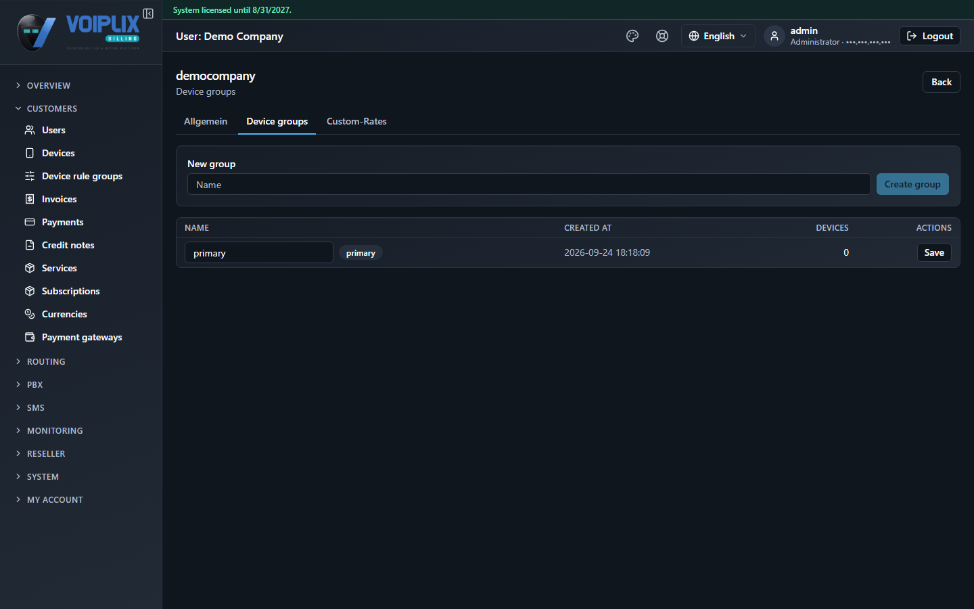Open the Invoices menu item
Viewport: 974px width, 609px height.
pos(59,199)
